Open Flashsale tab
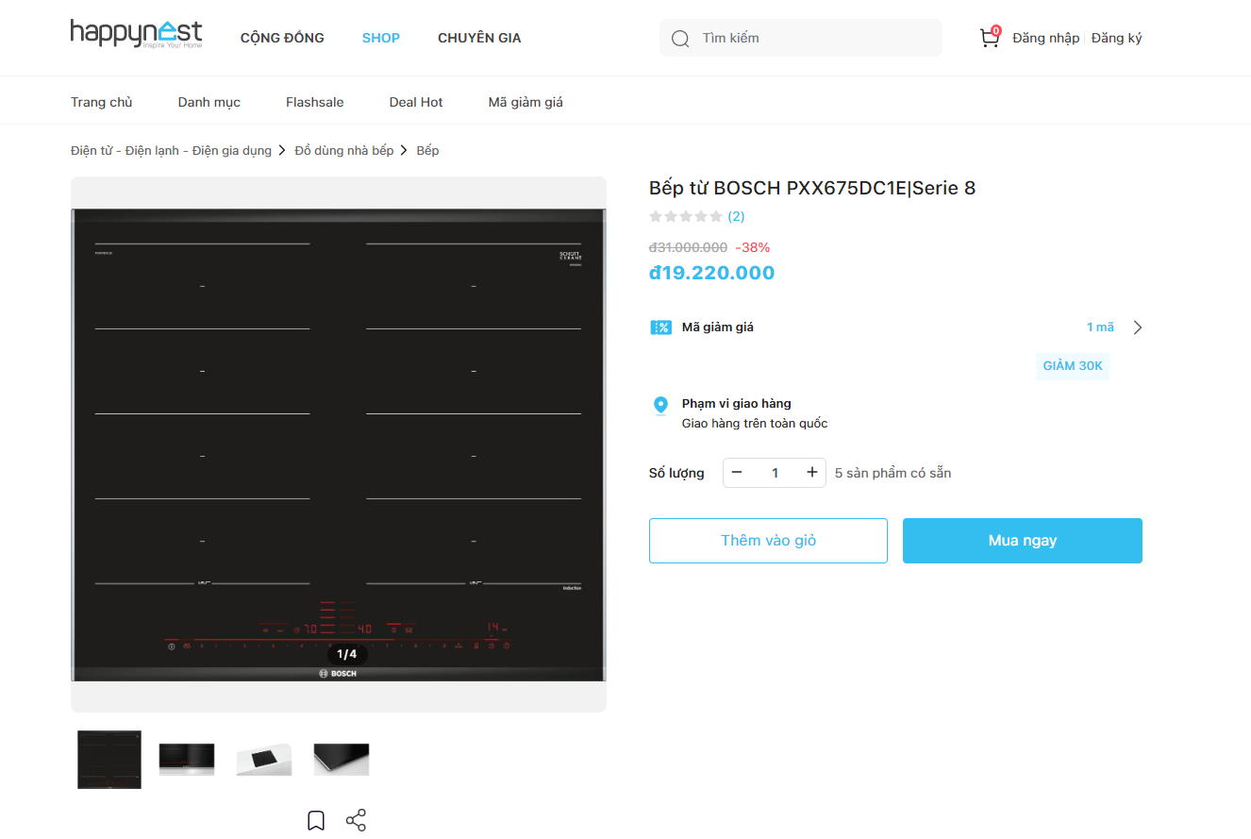This screenshot has height=839, width=1251. [x=315, y=102]
